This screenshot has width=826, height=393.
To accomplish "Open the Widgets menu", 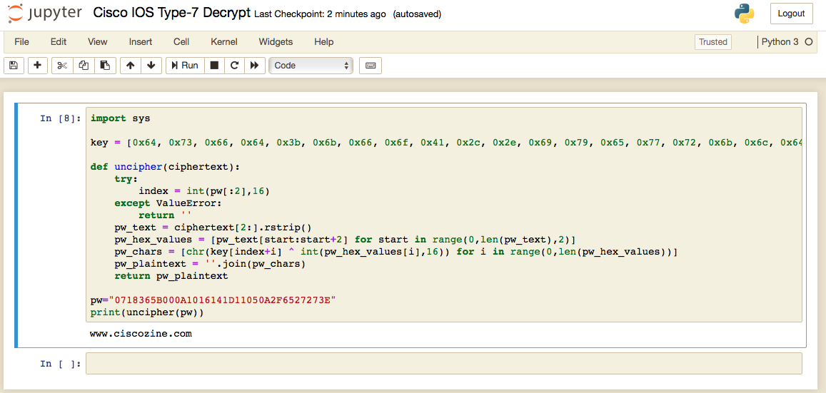I will (x=276, y=41).
